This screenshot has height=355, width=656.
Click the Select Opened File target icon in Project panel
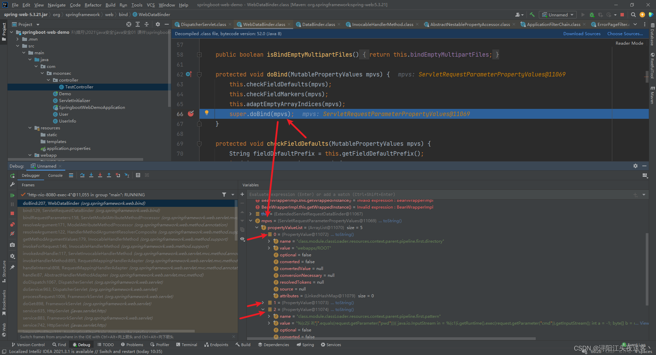coord(128,24)
